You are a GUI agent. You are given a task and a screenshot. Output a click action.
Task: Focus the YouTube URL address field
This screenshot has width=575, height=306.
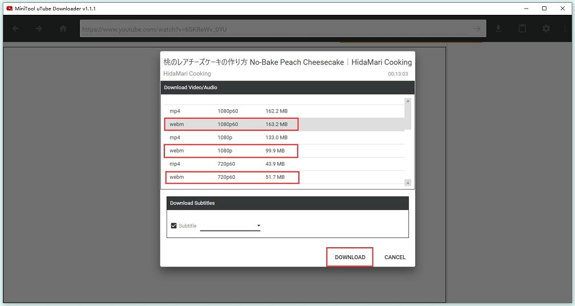275,29
